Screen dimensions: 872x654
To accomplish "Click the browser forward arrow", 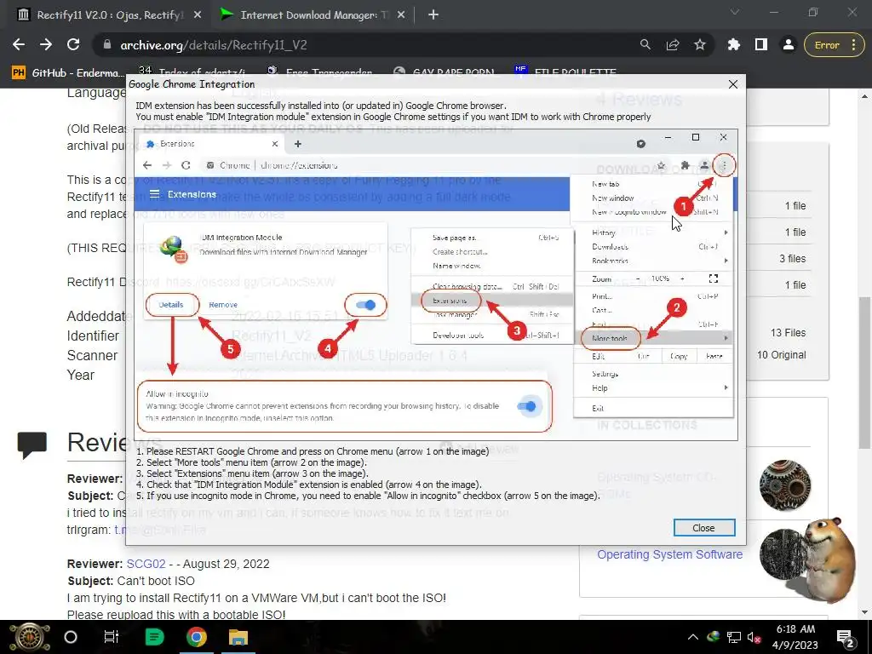I will (x=46, y=45).
